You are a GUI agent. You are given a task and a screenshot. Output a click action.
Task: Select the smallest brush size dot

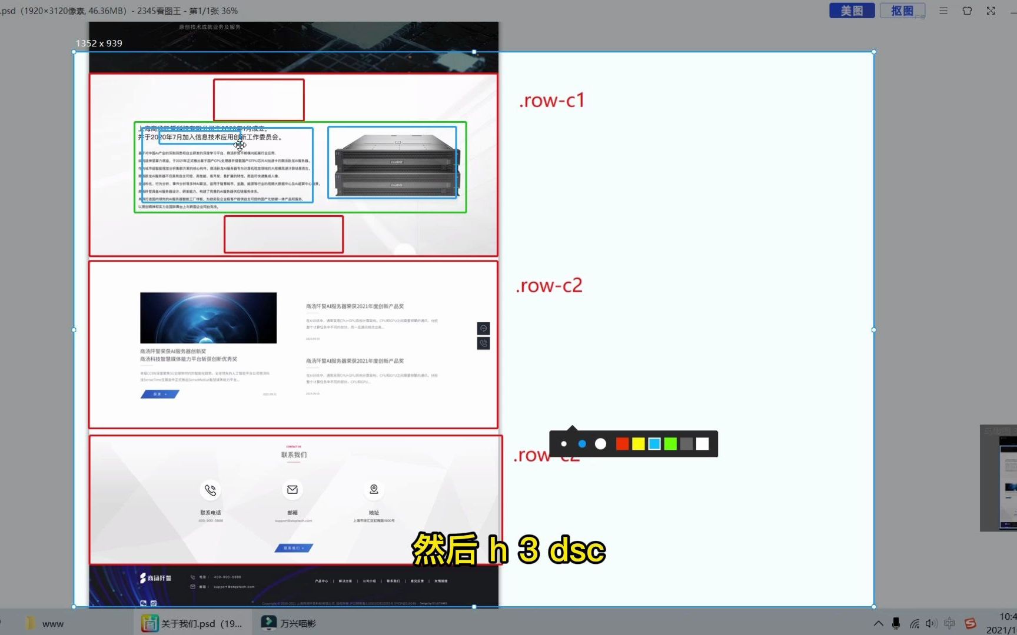pos(564,444)
